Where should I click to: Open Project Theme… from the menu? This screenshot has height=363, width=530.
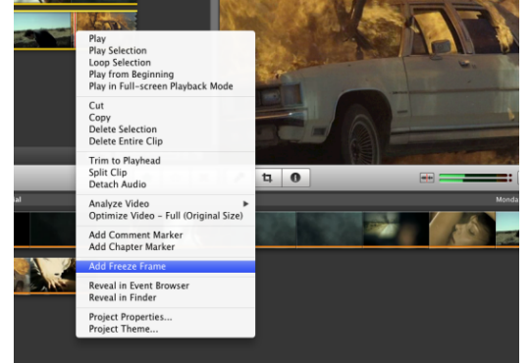[165, 329]
